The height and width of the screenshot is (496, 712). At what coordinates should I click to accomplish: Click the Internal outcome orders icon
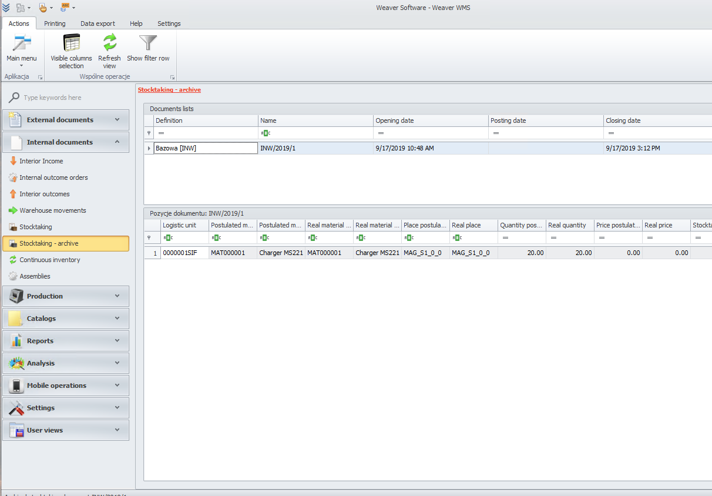[13, 177]
